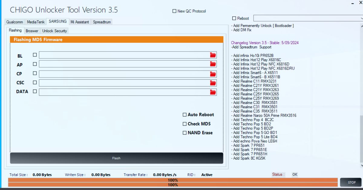Click the lower 100% progress bar
The width and height of the screenshot is (363, 190).
tap(173, 185)
